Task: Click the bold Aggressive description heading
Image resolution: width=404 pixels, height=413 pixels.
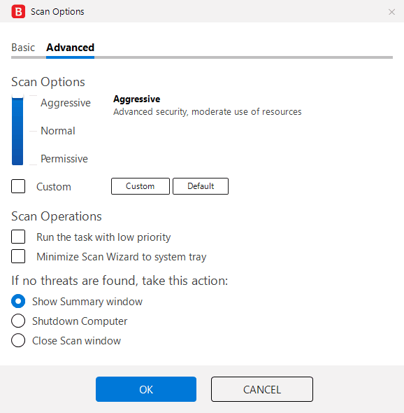Action: click(136, 99)
